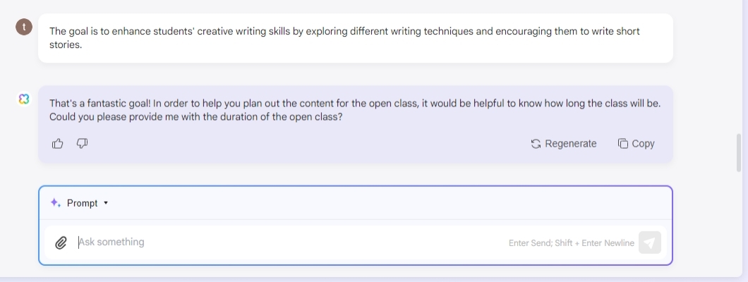Viewport: 748px width, 282px height.
Task: Click the assistant's "fantastic goal" response text
Action: pos(354,110)
